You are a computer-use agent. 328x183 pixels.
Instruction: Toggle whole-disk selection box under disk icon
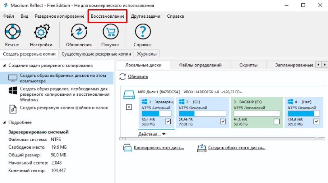(x=129, y=107)
